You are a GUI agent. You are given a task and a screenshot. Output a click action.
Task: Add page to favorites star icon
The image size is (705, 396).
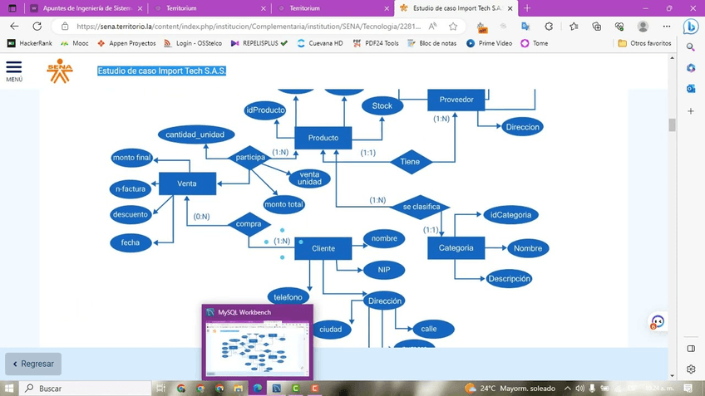pos(453,27)
